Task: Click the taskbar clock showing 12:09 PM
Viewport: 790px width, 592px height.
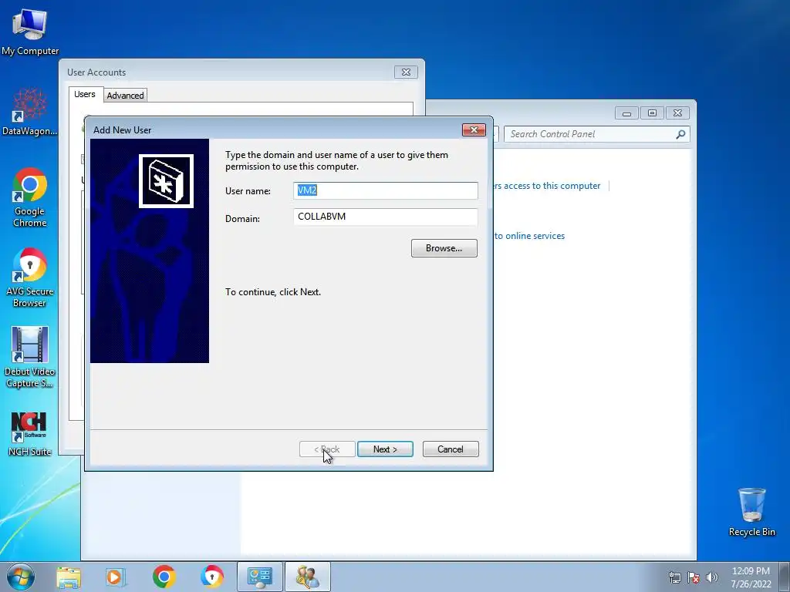Action: coord(751,577)
